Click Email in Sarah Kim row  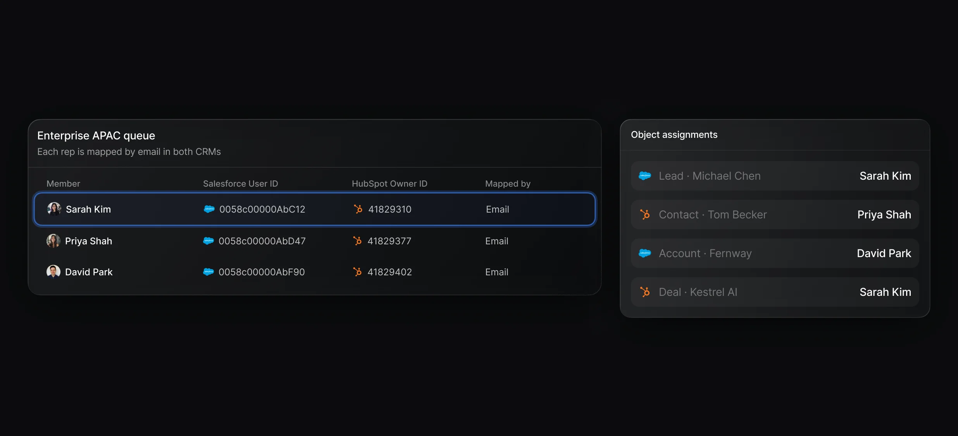(498, 209)
